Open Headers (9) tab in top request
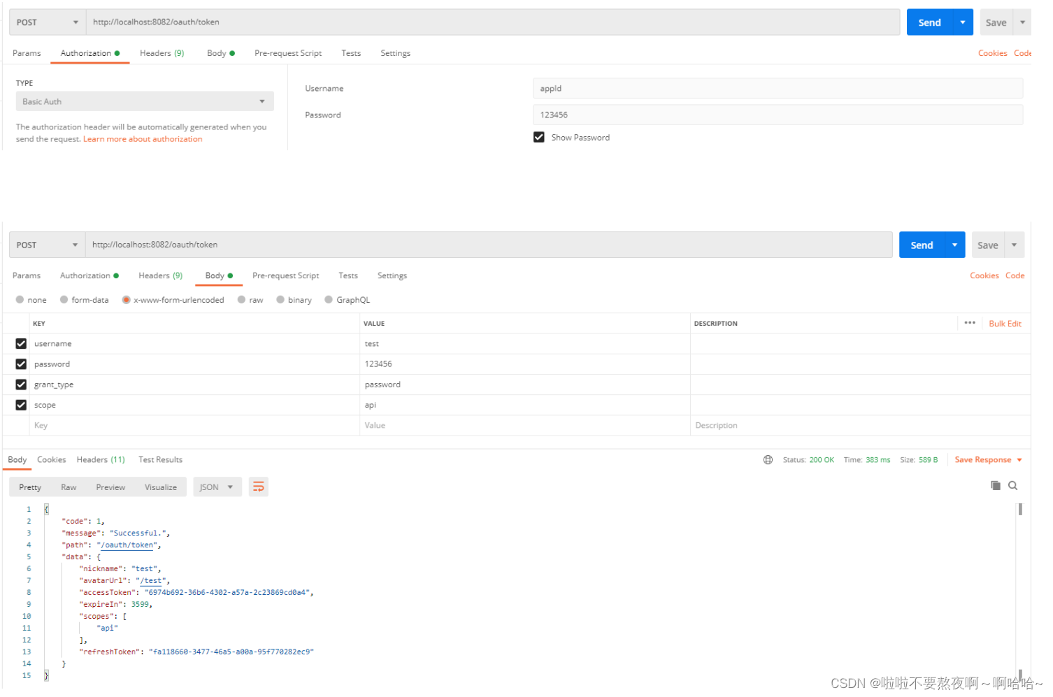This screenshot has width=1053, height=697. tap(162, 53)
